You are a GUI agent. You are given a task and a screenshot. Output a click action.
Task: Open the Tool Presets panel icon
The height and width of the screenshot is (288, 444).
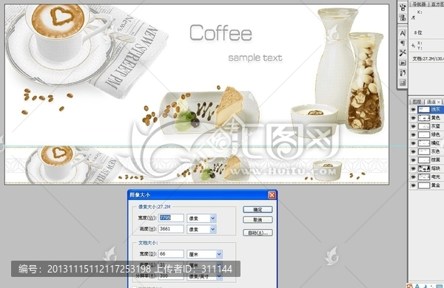(x=403, y=53)
